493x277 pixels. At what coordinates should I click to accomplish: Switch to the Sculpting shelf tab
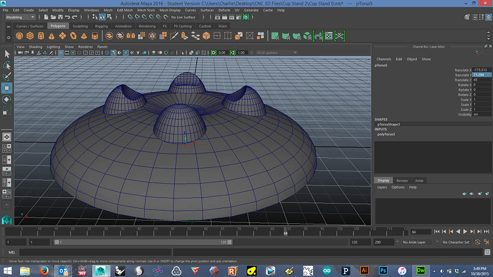(x=80, y=26)
